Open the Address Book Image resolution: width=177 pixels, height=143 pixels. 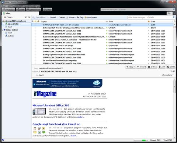point(34,9)
